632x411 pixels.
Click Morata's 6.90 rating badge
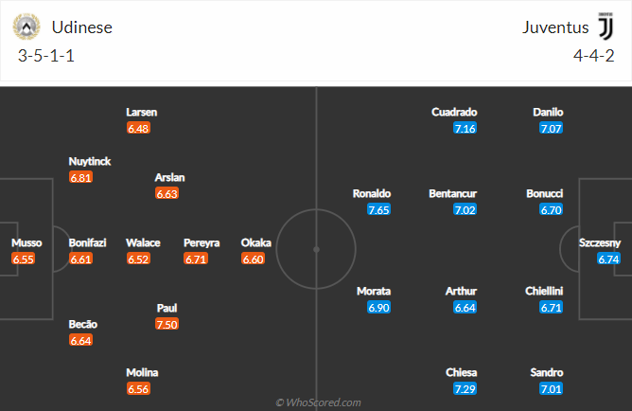(378, 308)
